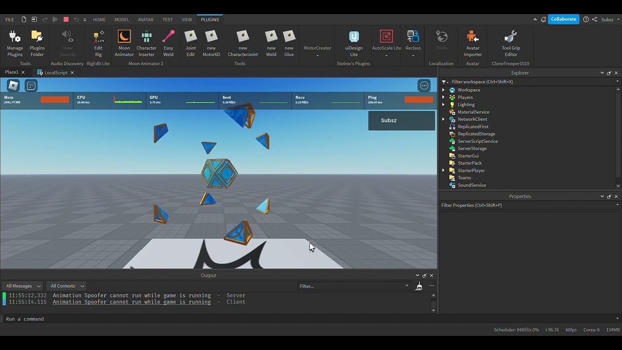Click the Subsz player list entry
Screen dimensions: 622x350
pos(401,121)
